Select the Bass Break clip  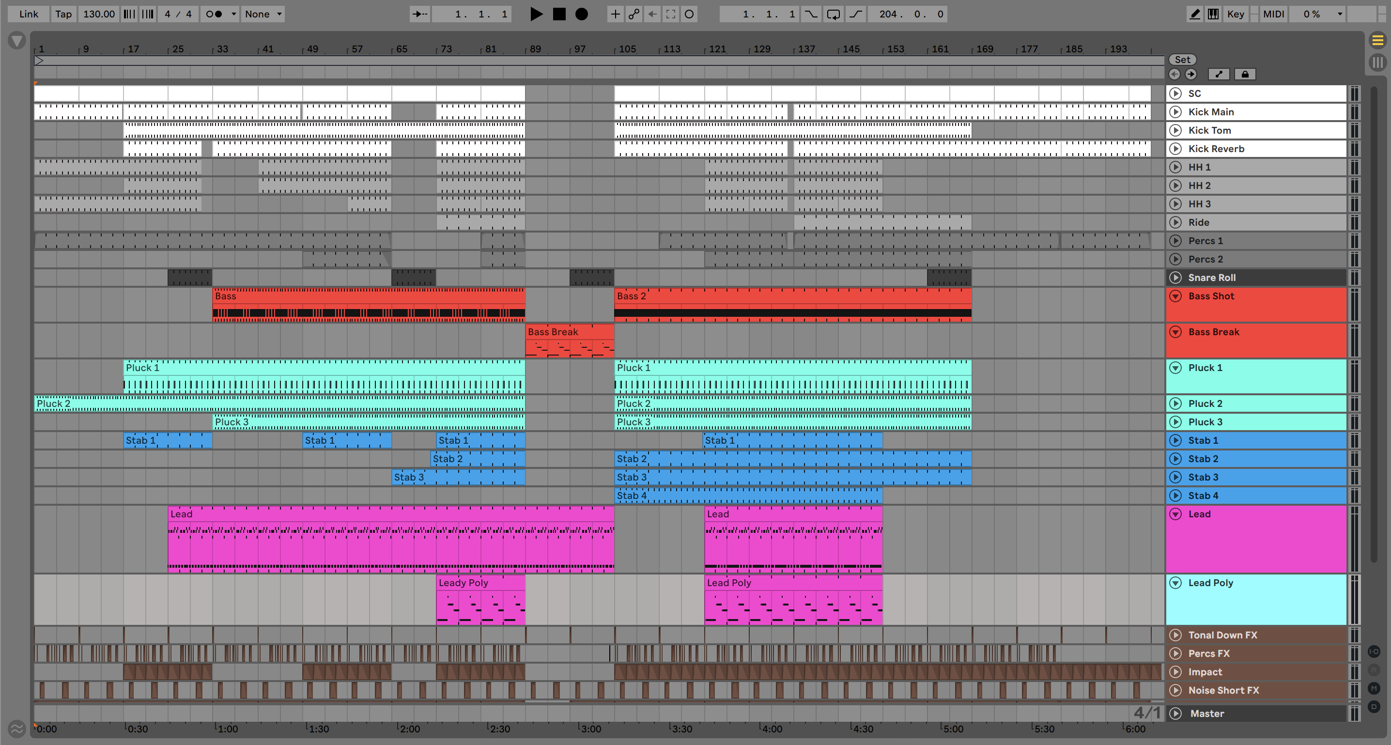pos(570,341)
